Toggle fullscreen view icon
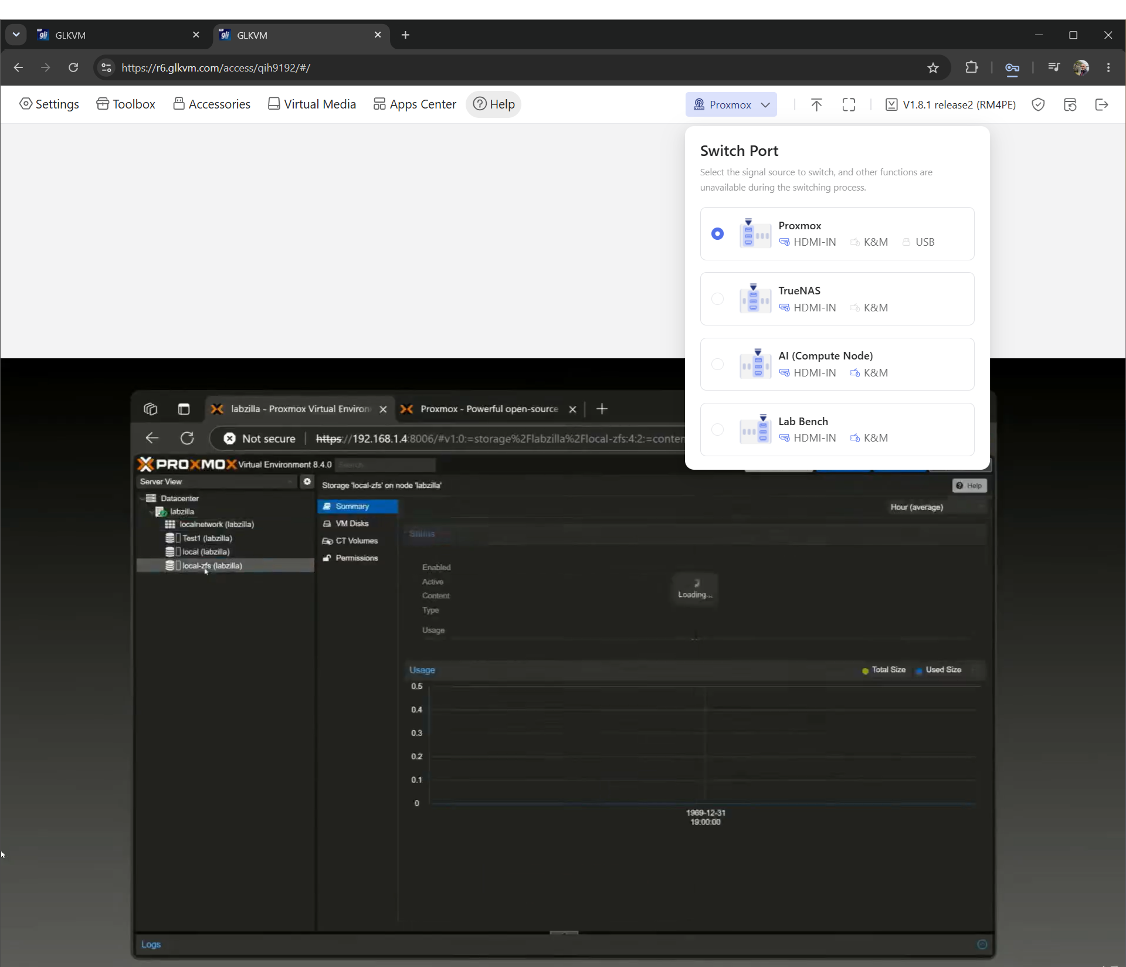The image size is (1126, 967). [x=849, y=104]
